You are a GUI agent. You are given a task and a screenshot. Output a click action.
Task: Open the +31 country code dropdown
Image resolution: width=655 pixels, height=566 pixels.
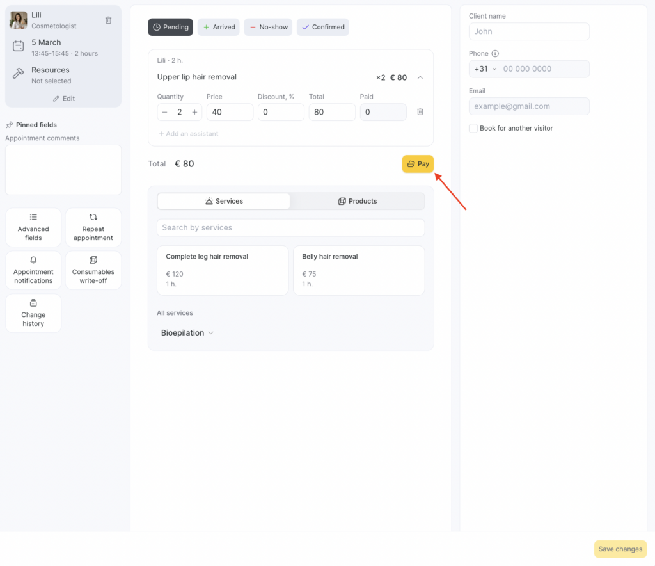(x=485, y=69)
